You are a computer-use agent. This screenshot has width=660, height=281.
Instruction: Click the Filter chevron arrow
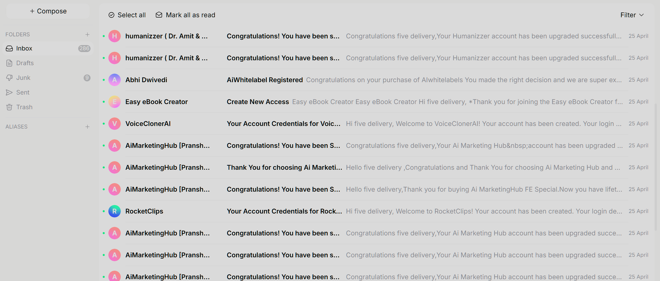(641, 15)
